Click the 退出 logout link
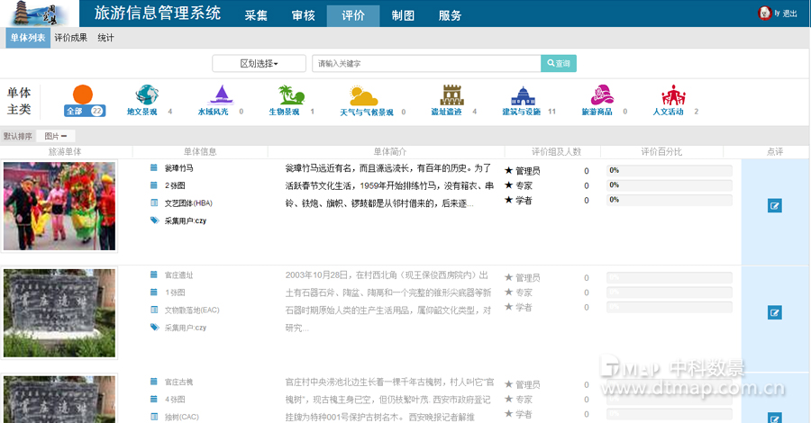 [x=789, y=13]
